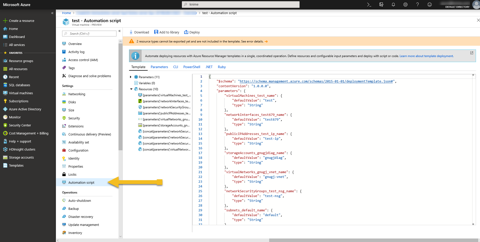Click the Virtual machines monitor icon

pyautogui.click(x=5, y=93)
